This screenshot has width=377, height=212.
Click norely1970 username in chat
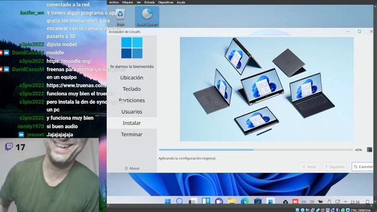coord(31,127)
